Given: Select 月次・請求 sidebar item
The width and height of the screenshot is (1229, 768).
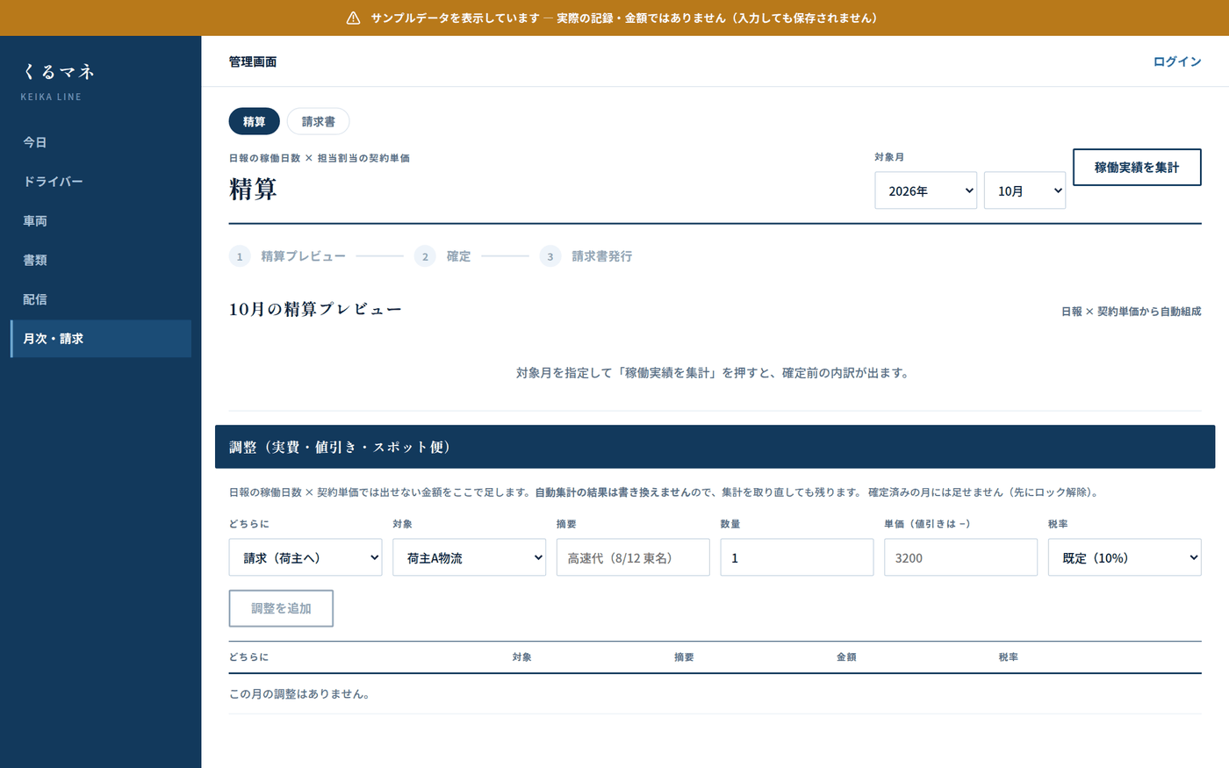Looking at the screenshot, I should click(x=101, y=339).
